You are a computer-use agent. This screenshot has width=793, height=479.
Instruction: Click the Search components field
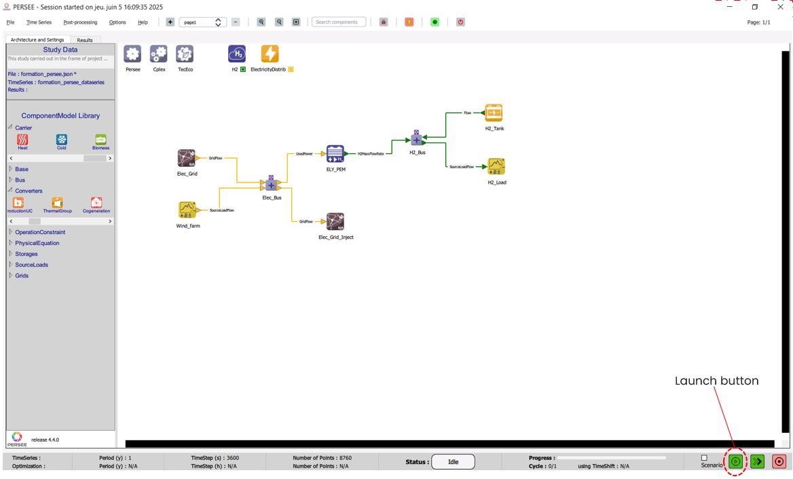click(339, 22)
